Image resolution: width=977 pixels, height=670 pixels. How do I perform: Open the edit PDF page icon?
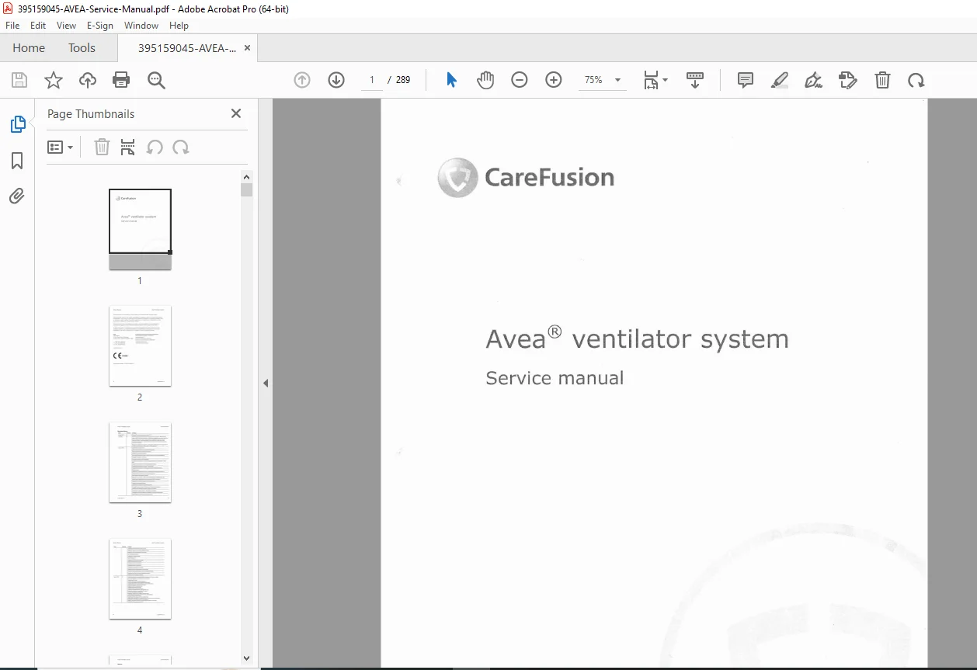[x=848, y=80]
